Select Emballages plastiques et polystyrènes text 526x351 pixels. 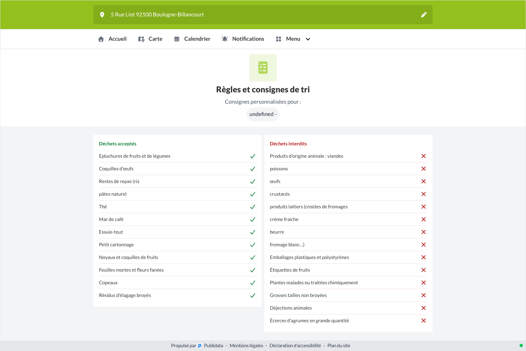tap(309, 257)
